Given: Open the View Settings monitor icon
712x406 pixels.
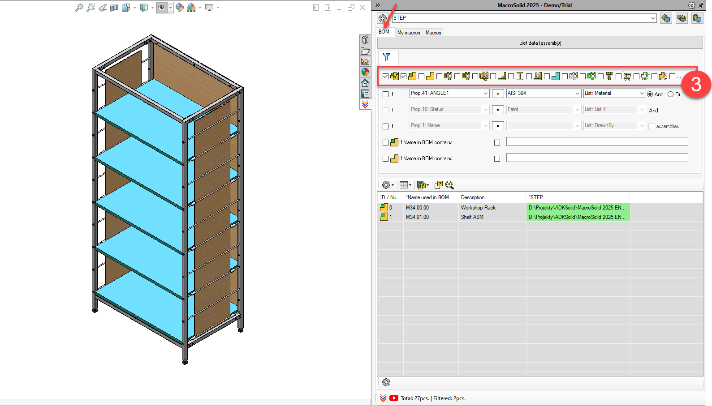Looking at the screenshot, I should 209,8.
